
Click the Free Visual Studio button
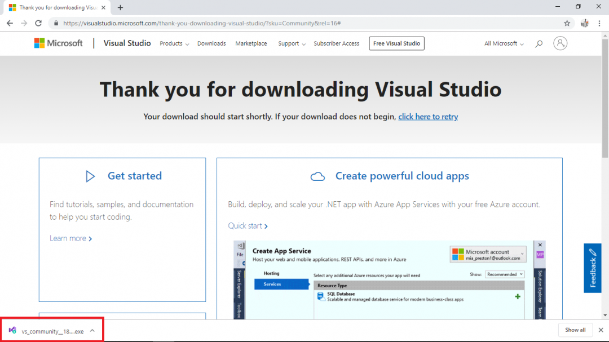pos(396,43)
